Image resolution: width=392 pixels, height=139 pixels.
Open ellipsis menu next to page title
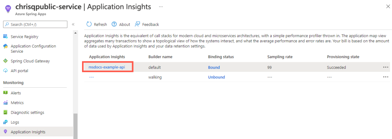pos(161,7)
